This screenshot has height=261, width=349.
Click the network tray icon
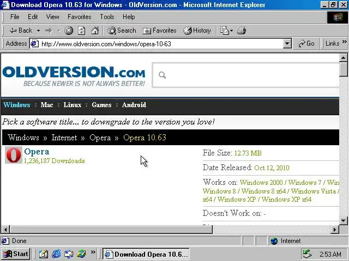pos(308,254)
